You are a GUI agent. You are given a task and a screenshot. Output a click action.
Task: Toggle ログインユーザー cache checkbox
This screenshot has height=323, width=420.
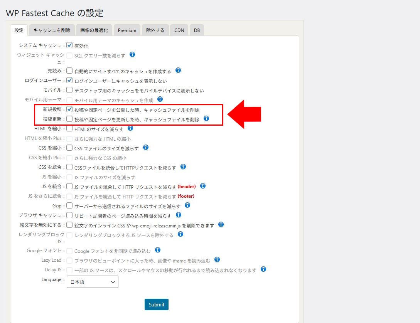tap(69, 80)
